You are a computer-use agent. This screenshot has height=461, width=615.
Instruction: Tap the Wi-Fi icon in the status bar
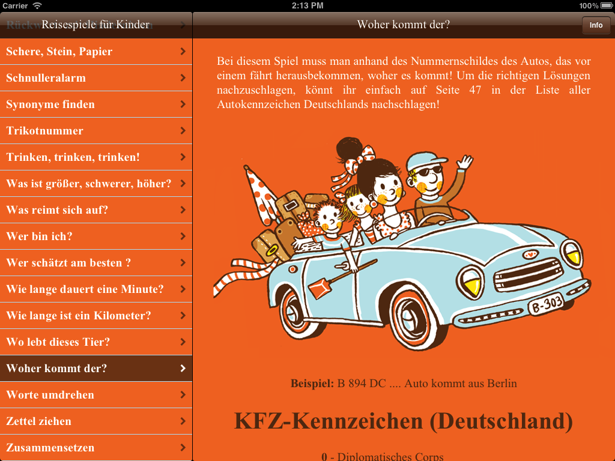point(37,5)
